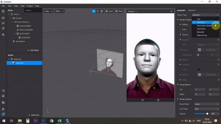
Task: Open the iPhone 8 device dropdown
Action: 133,11
